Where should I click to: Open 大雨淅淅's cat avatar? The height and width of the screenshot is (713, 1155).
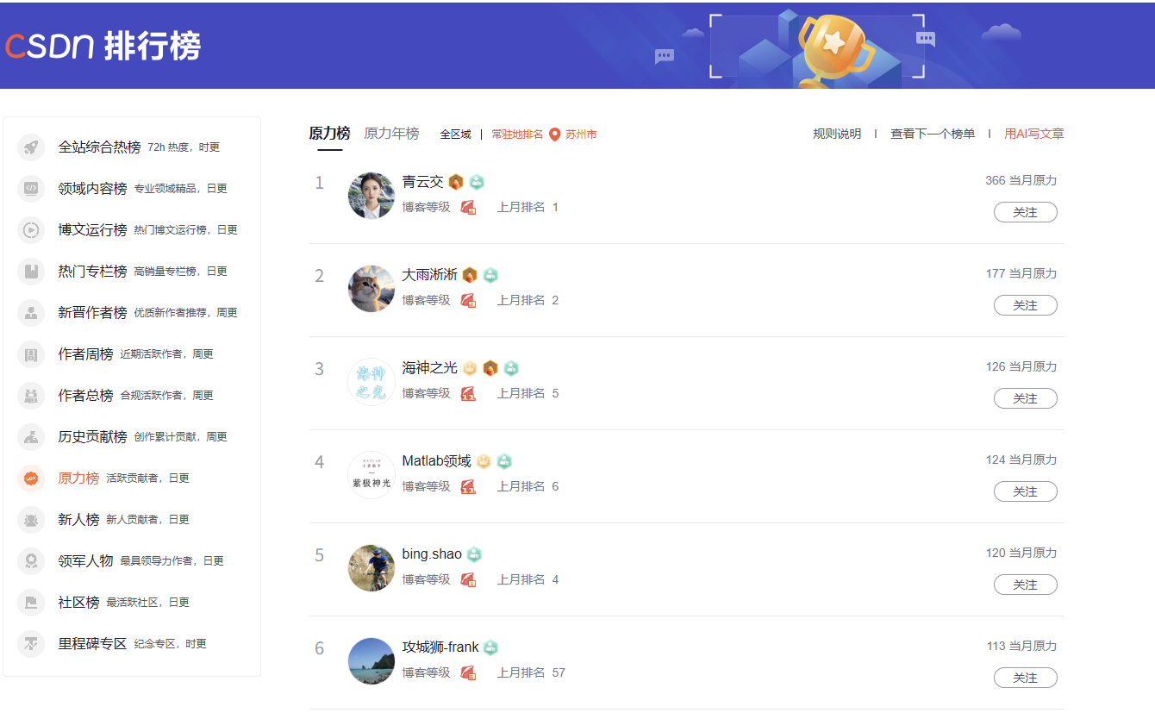click(x=371, y=289)
